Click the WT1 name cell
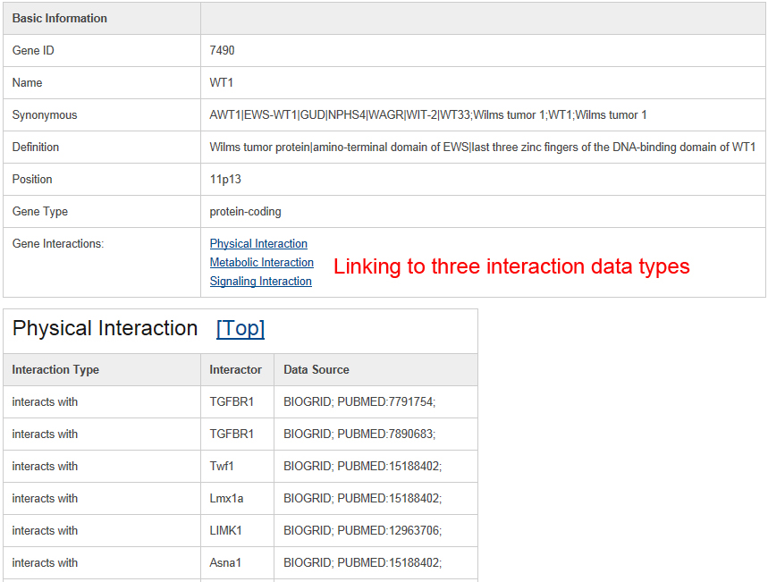The image size is (768, 582). (x=222, y=83)
